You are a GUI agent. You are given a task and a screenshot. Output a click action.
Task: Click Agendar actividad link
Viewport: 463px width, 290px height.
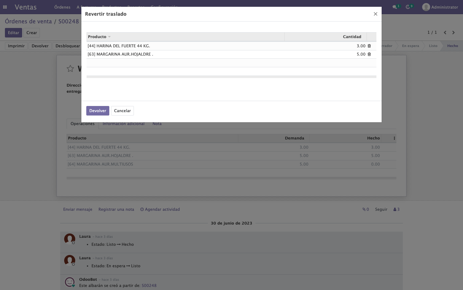[160, 209]
